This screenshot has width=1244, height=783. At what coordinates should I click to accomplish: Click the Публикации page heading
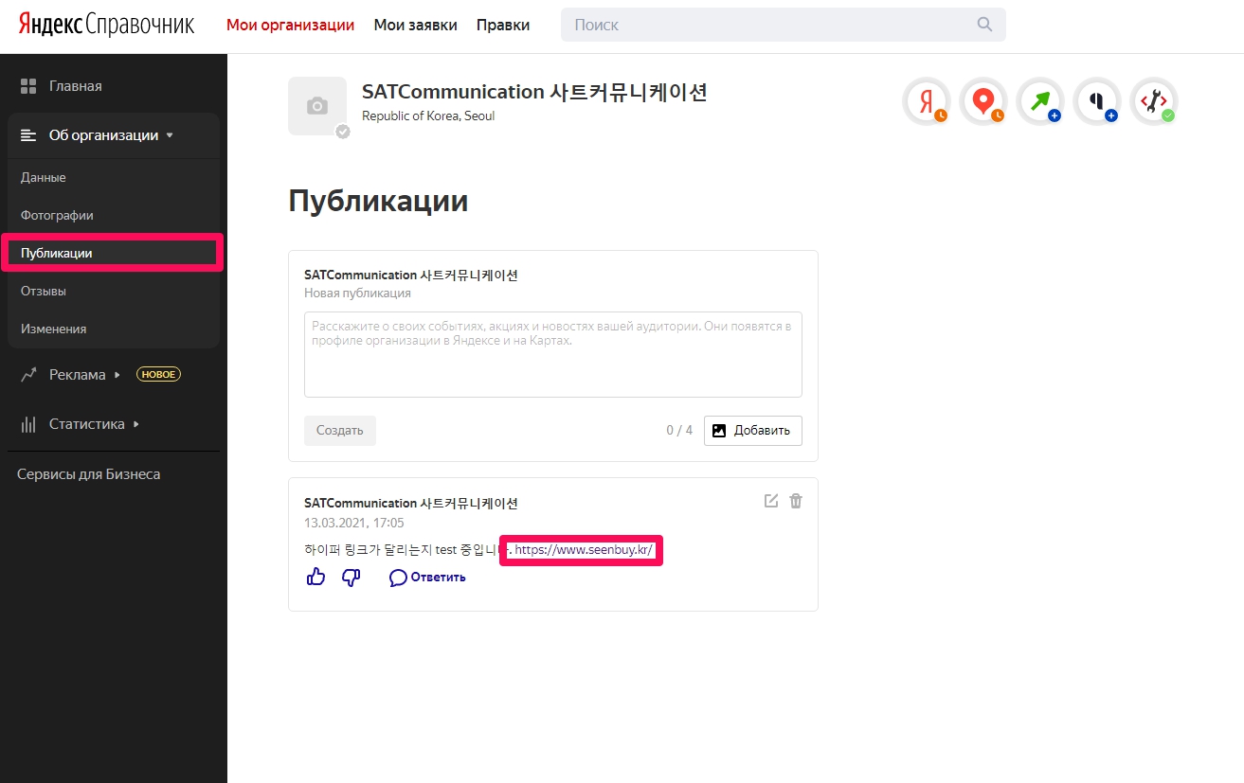coord(378,201)
